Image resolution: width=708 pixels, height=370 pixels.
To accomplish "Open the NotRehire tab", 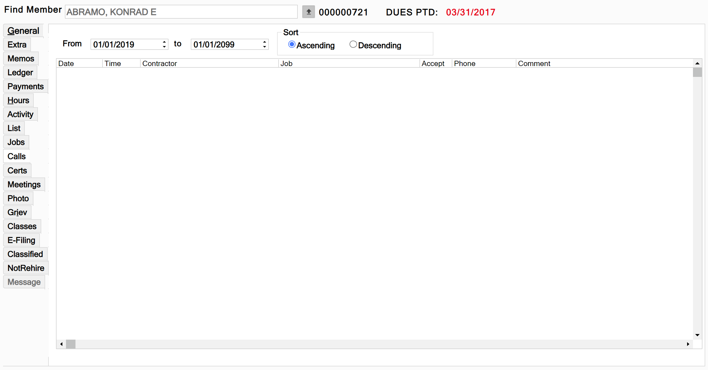I will click(x=26, y=268).
